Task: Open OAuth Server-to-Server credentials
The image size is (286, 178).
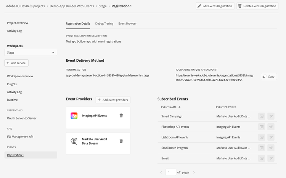Action: pyautogui.click(x=22, y=118)
